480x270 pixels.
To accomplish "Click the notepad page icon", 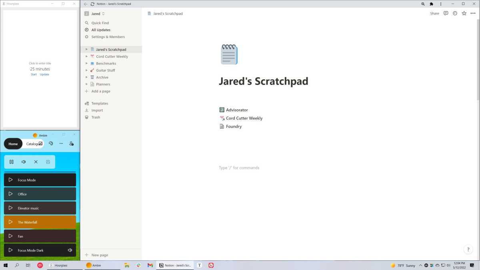I will [229, 54].
